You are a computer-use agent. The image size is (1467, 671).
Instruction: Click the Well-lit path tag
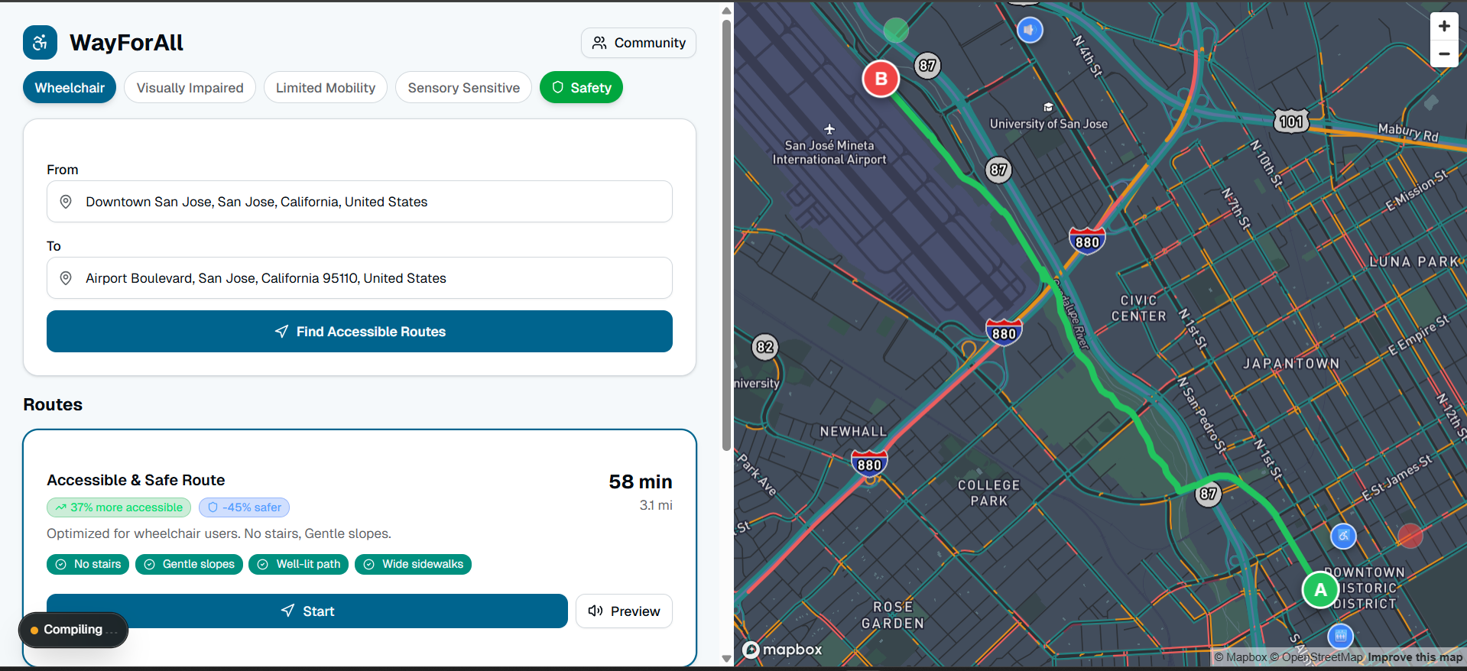pos(299,564)
